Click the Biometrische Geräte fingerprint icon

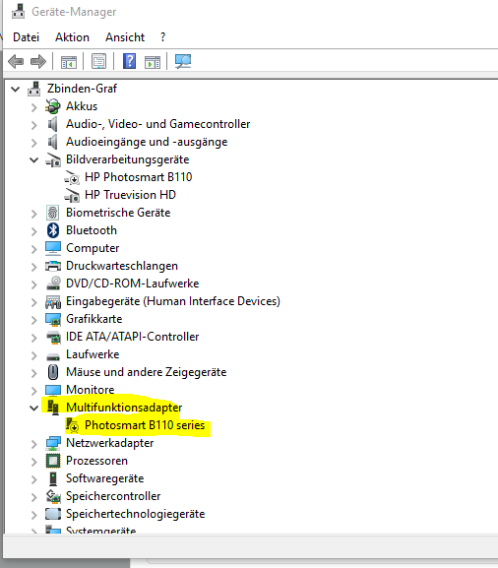pyautogui.click(x=53, y=213)
